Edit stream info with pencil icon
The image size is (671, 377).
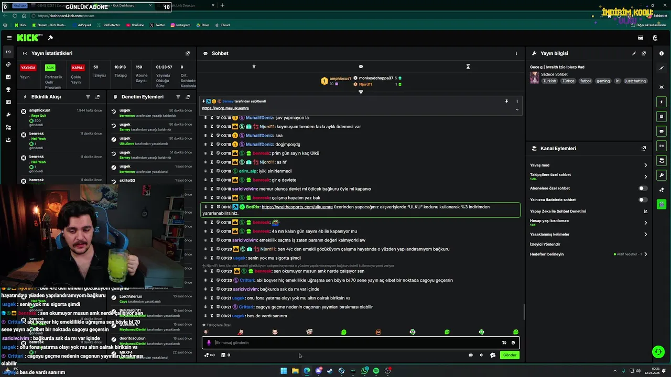click(634, 53)
